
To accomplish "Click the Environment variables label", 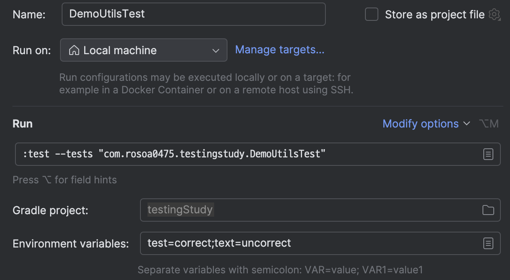I will pyautogui.click(x=71, y=244).
